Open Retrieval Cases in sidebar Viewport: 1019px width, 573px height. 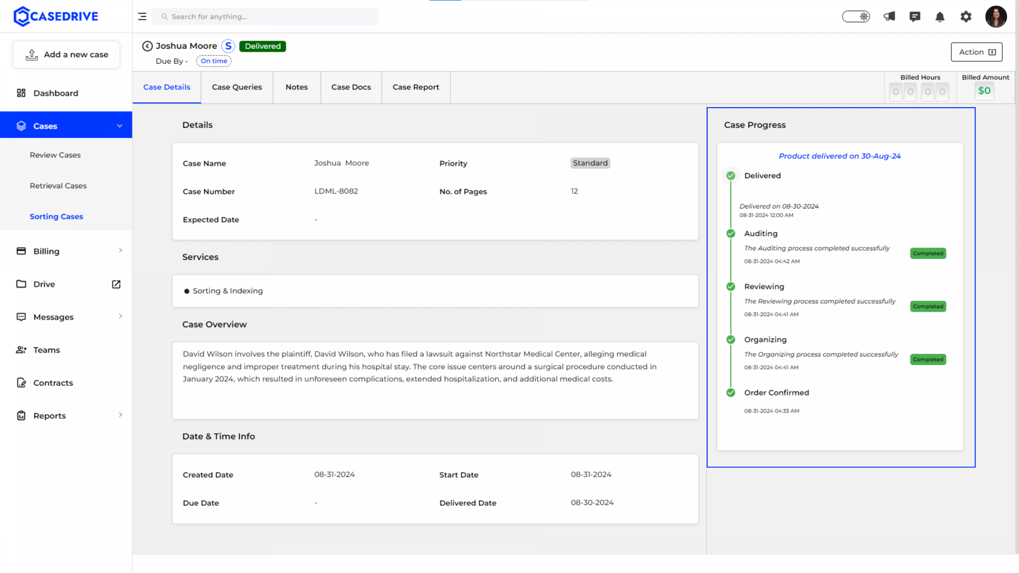point(58,185)
